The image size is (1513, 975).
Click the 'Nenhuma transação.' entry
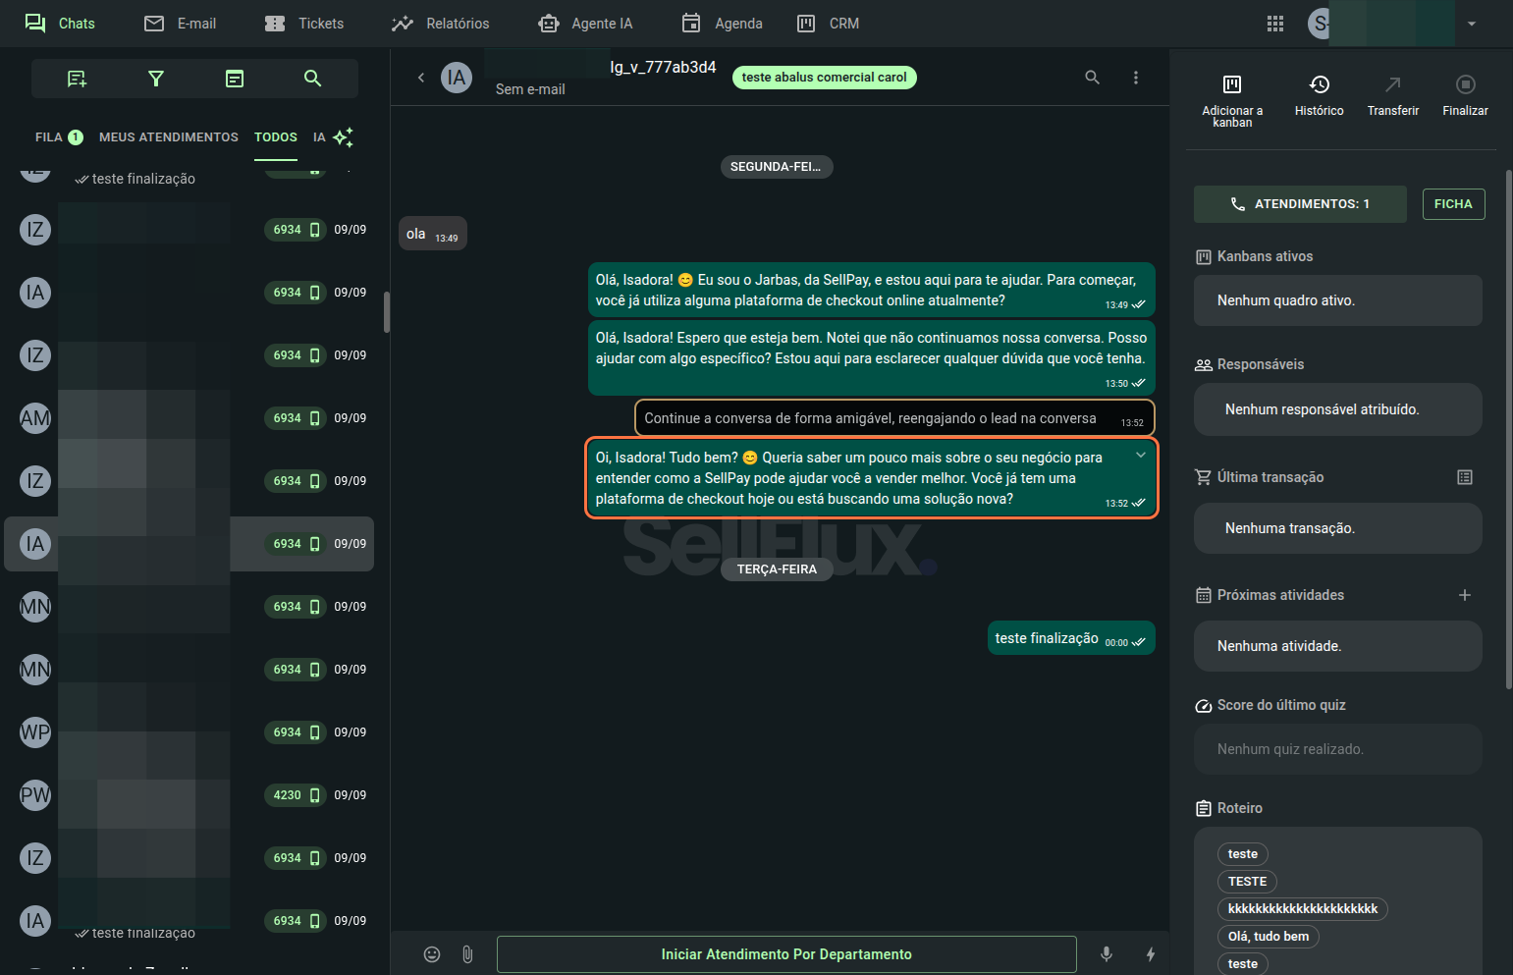pos(1338,528)
